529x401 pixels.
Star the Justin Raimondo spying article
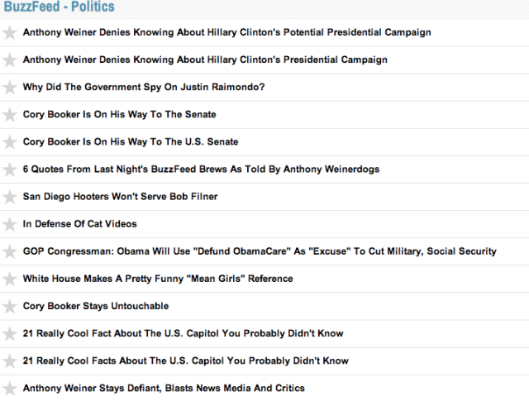click(10, 88)
